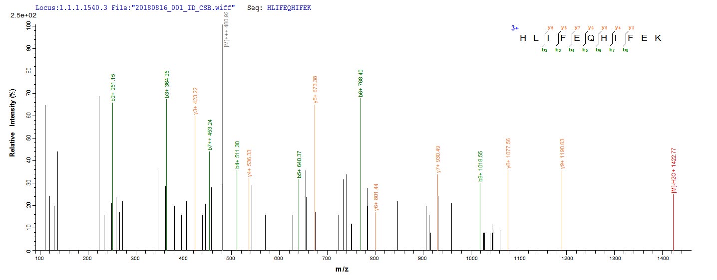The height and width of the screenshot is (280, 717).
Task: Click the 3+ charge state label
Action: 514,28
